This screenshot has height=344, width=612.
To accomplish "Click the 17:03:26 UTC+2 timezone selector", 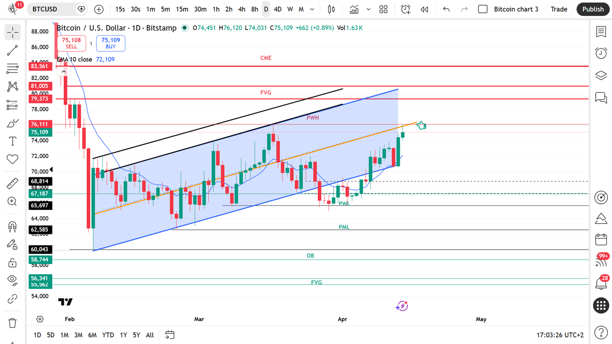I will [x=560, y=335].
